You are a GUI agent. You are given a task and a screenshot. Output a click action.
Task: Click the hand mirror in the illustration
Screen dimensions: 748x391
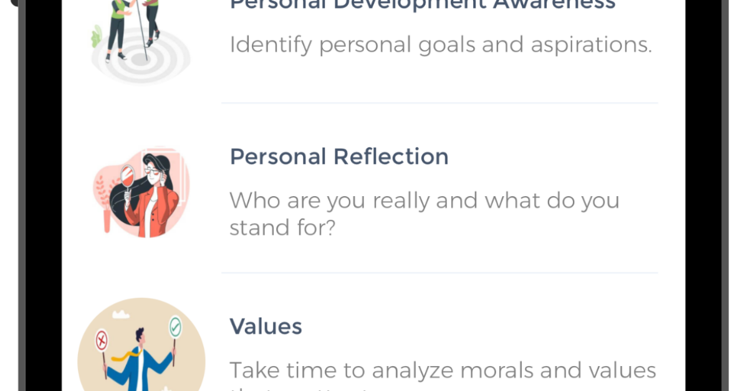coord(127,177)
